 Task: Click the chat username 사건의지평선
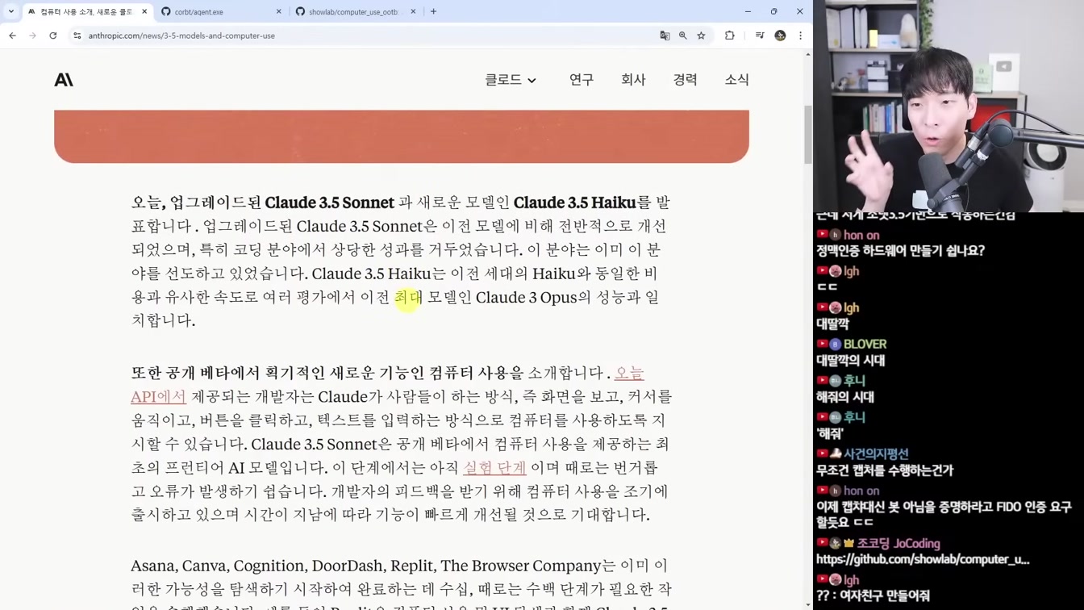pyautogui.click(x=876, y=453)
